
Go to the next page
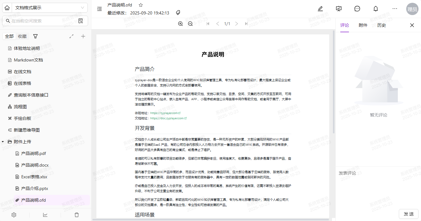[237, 24]
